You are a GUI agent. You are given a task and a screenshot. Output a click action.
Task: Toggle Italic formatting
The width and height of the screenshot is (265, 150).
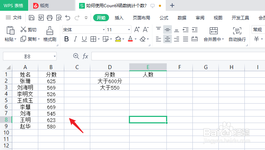75,39
